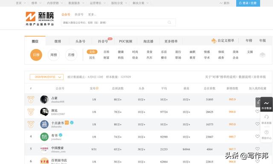Click the first-place medal icon

tap(31, 99)
